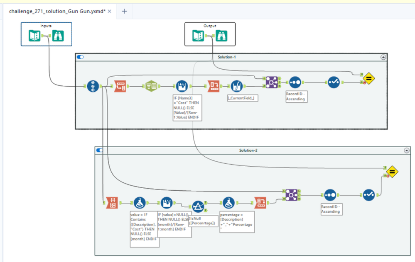
Task: Click the '[_CurrentField_]' annotation
Action: [x=243, y=98]
